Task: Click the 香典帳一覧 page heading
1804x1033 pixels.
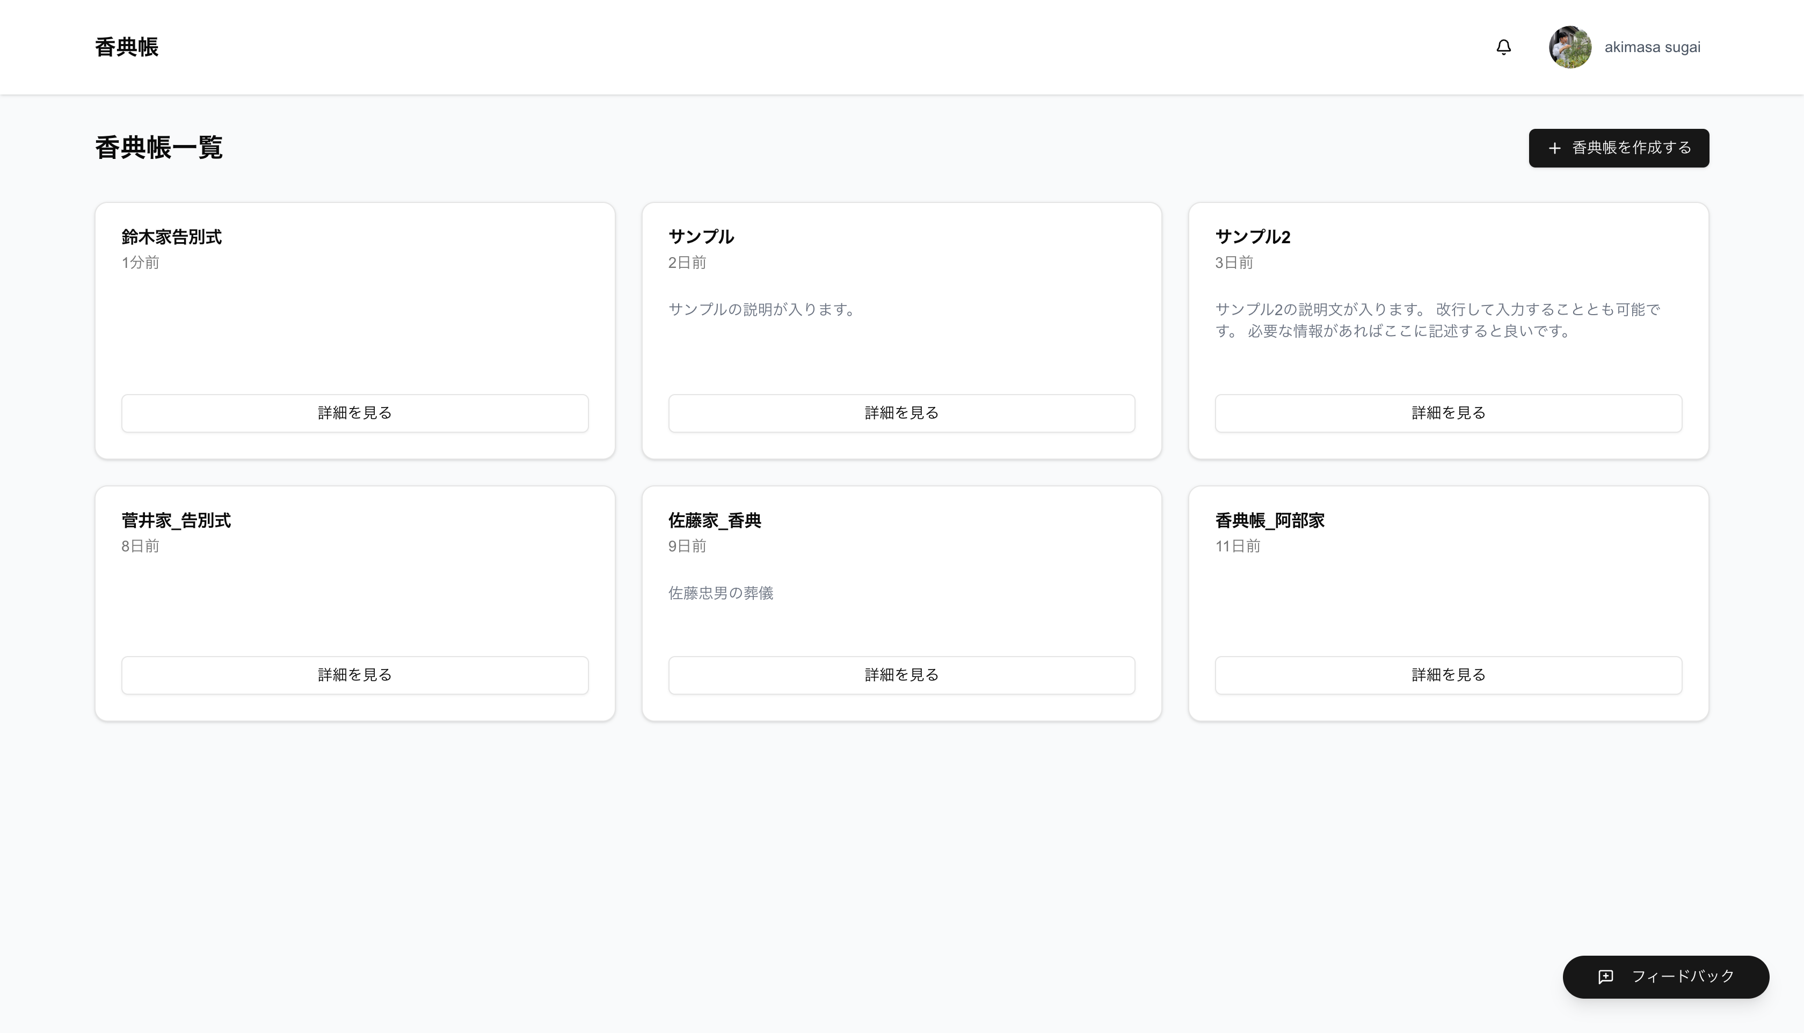Action: tap(158, 148)
